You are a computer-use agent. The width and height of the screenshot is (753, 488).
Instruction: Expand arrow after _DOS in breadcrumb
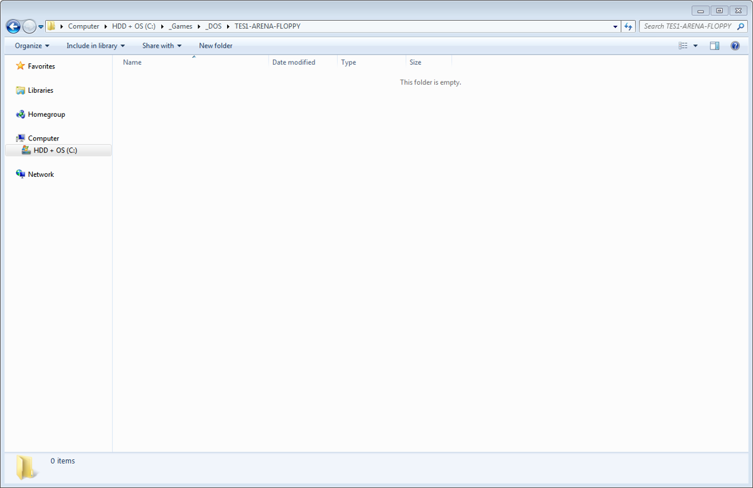[228, 26]
